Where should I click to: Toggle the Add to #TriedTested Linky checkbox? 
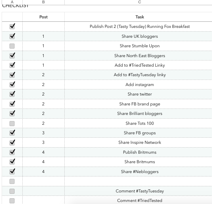pyautogui.click(x=12, y=65)
